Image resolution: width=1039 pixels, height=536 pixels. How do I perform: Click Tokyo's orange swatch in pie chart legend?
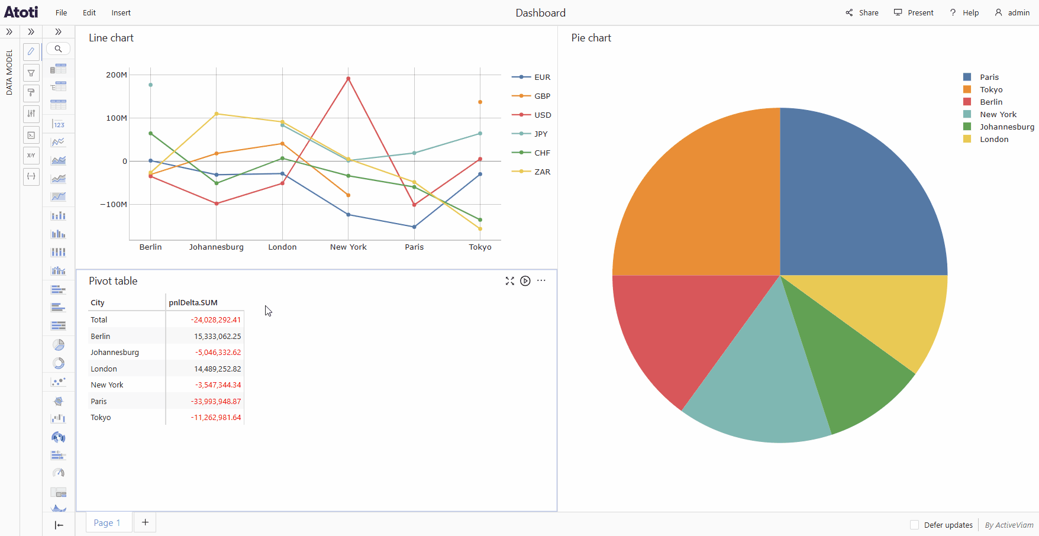coord(967,89)
